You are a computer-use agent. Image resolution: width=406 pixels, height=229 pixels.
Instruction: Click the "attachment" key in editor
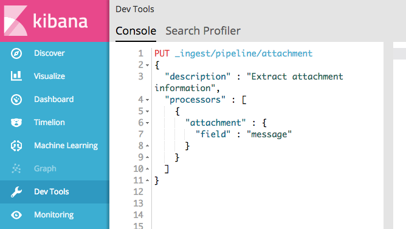pos(215,123)
